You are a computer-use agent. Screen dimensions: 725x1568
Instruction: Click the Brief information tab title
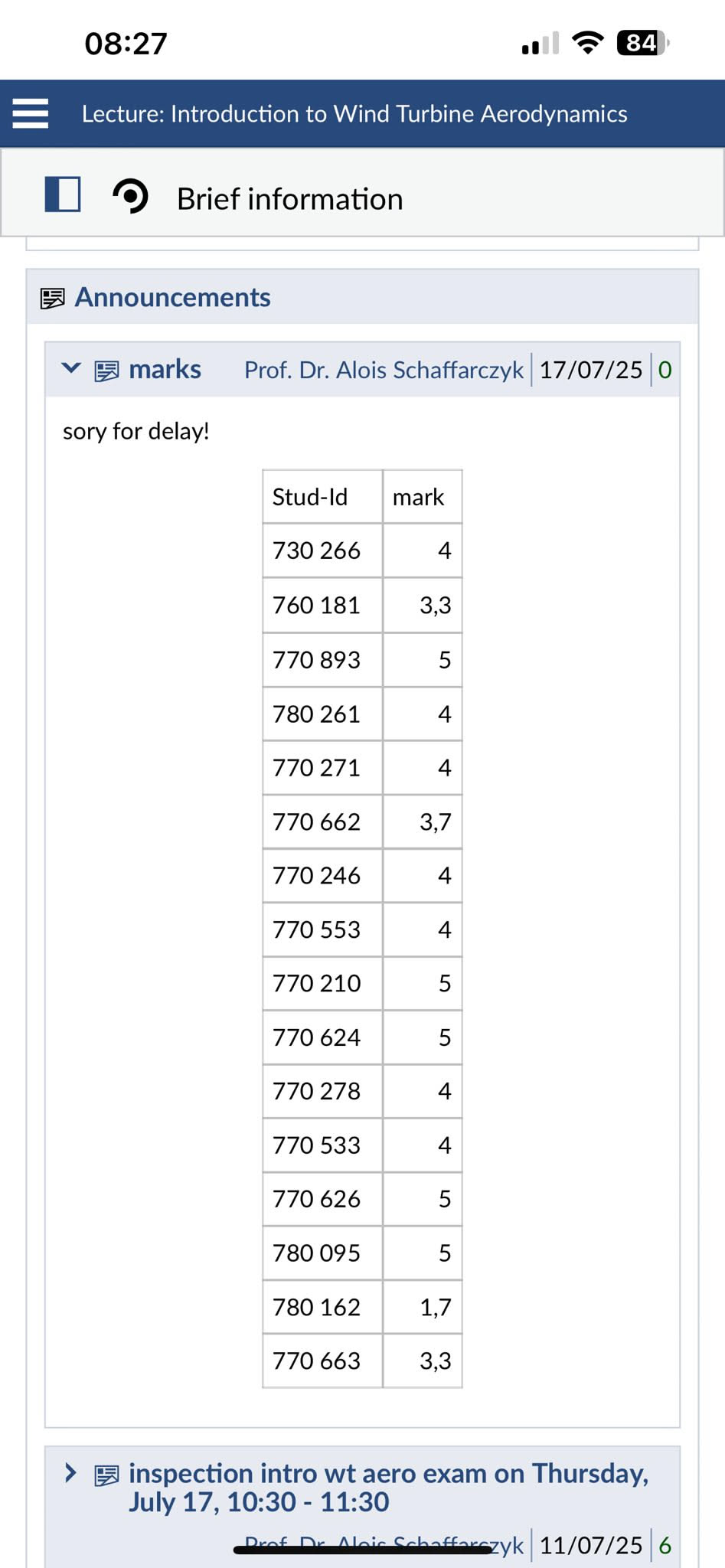pyautogui.click(x=289, y=199)
